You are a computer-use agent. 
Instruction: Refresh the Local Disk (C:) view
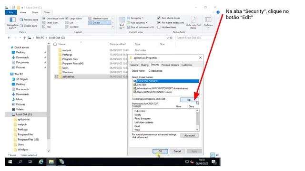[171, 38]
